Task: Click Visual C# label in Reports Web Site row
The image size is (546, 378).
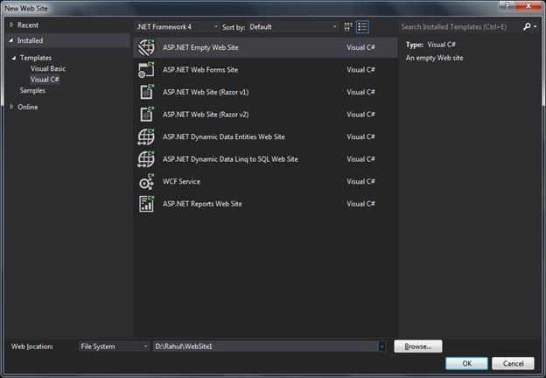Action: (x=360, y=204)
